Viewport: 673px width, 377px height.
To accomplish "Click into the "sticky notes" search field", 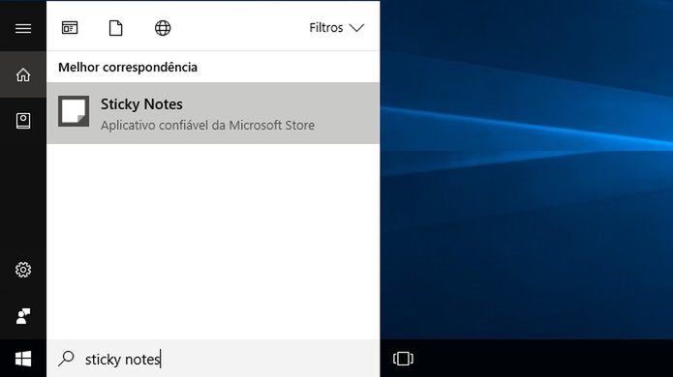I will 213,359.
